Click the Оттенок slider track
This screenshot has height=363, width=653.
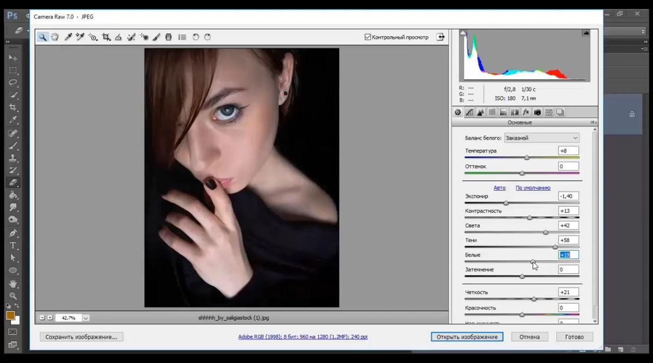tap(522, 174)
